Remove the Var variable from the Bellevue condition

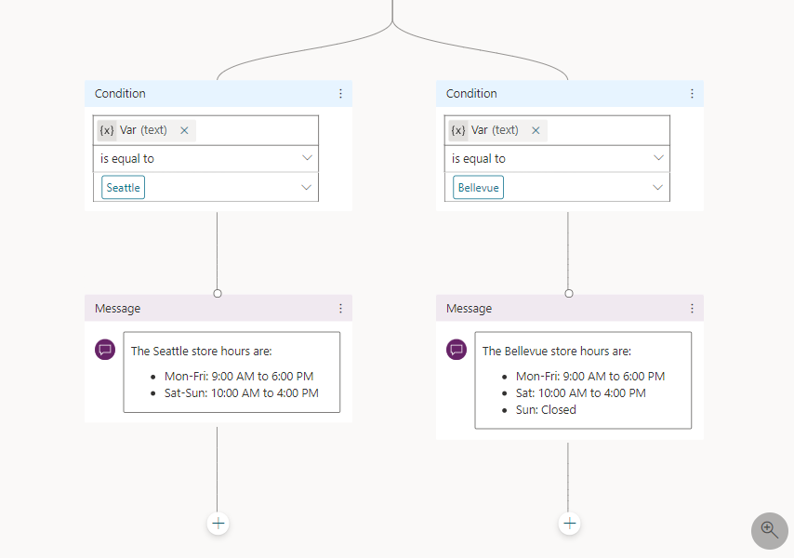coord(536,130)
